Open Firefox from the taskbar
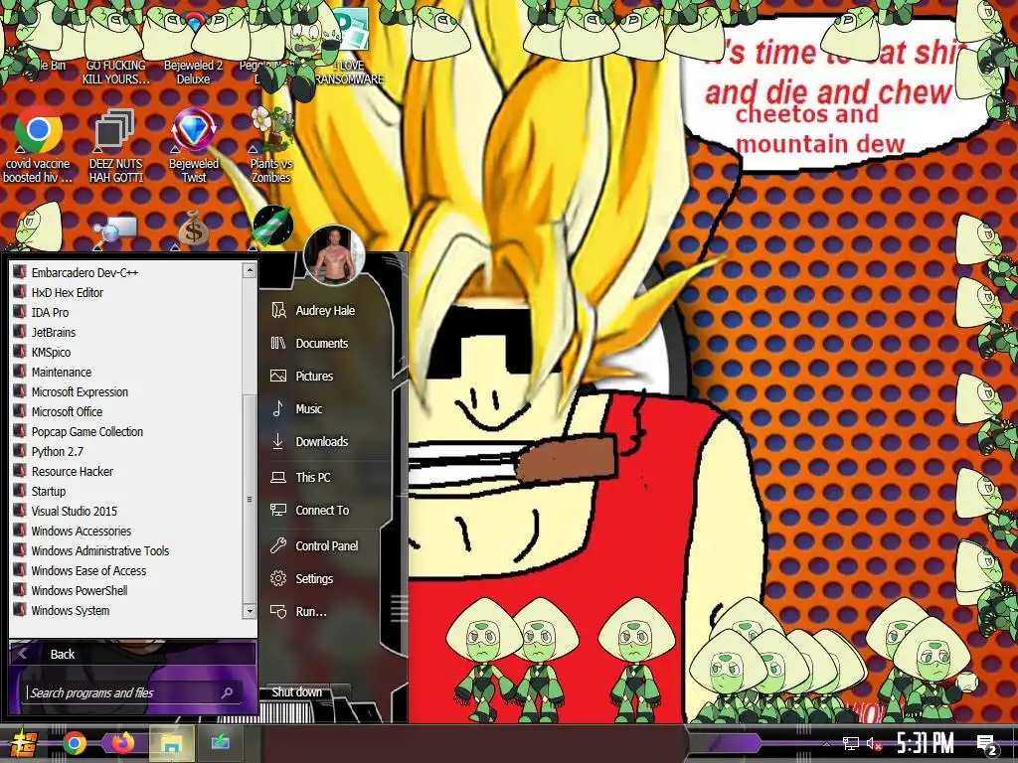The height and width of the screenshot is (763, 1018). tap(122, 743)
